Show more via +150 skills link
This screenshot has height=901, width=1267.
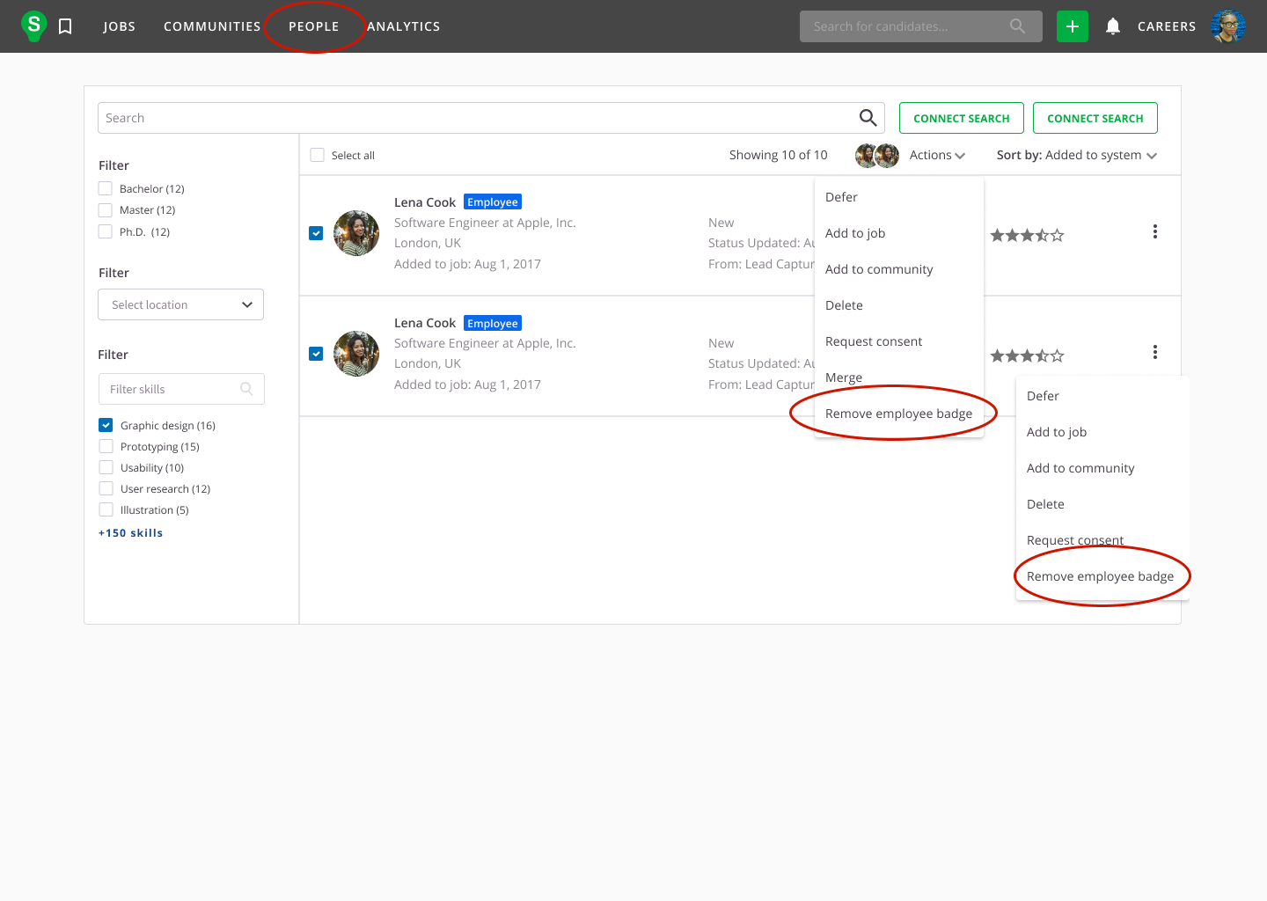coord(130,533)
